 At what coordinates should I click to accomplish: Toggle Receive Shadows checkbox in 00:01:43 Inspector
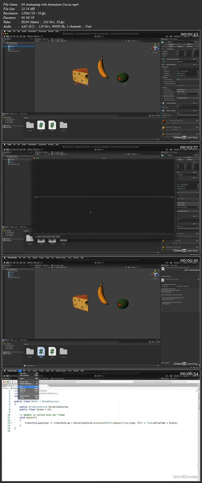click(177, 81)
